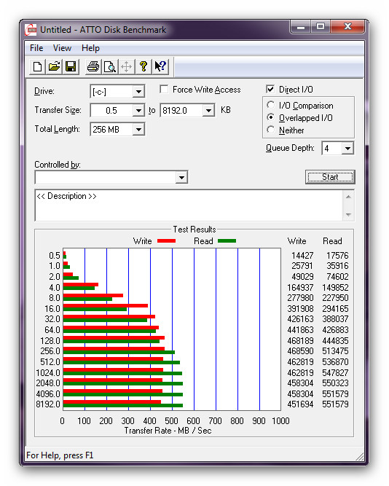Click the Start benchmark button
The width and height of the screenshot is (389, 486).
[x=330, y=177]
